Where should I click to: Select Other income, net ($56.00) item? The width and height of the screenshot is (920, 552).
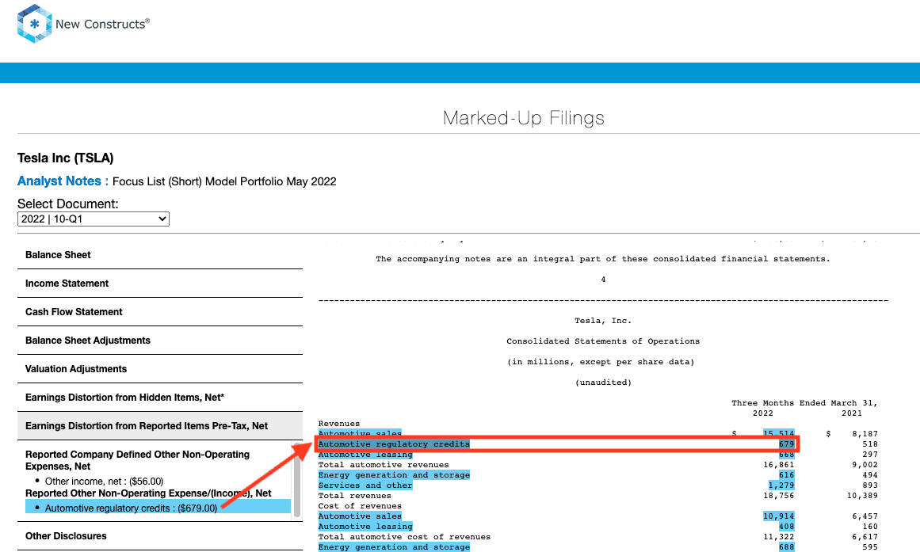pos(104,481)
